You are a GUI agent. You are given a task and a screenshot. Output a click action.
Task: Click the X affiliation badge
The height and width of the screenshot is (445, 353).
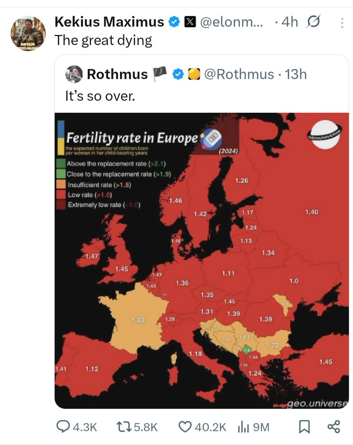tap(189, 23)
